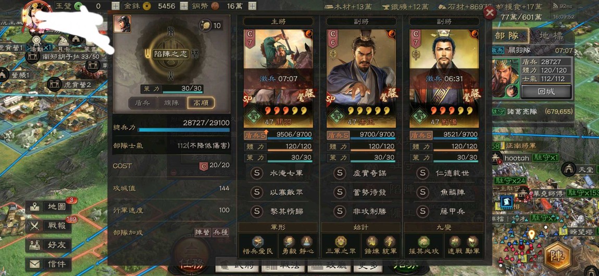Switch to the 部隊 tab
This screenshot has height=276, width=599.
point(507,36)
